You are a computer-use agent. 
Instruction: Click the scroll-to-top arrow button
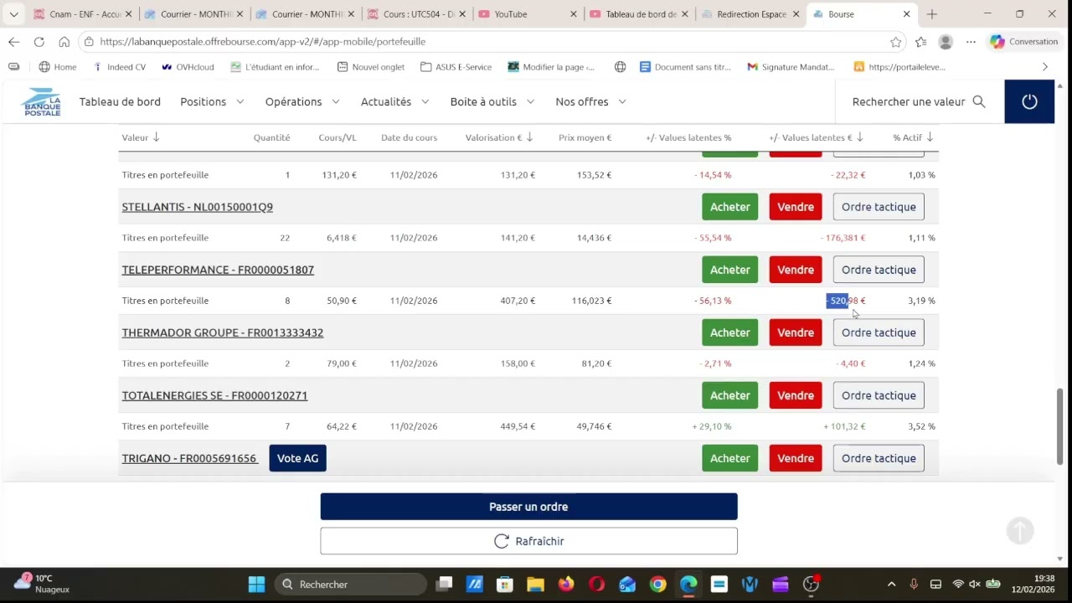click(1020, 530)
